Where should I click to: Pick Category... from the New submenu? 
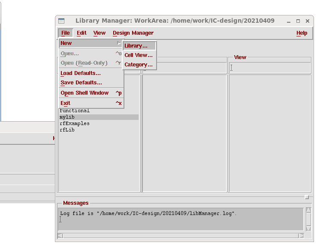(139, 65)
